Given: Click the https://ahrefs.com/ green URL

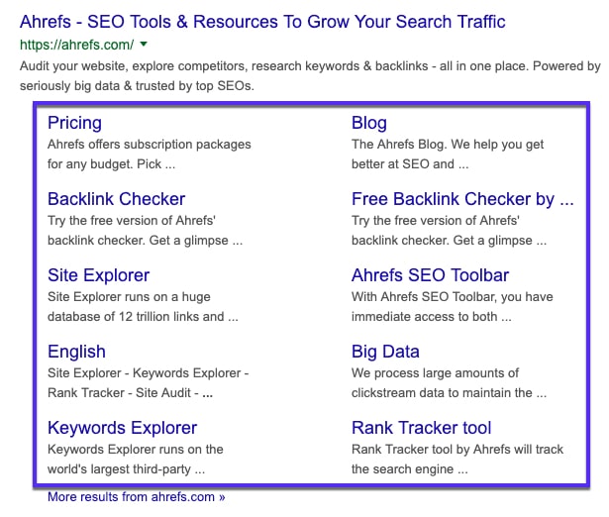Looking at the screenshot, I should (x=76, y=44).
